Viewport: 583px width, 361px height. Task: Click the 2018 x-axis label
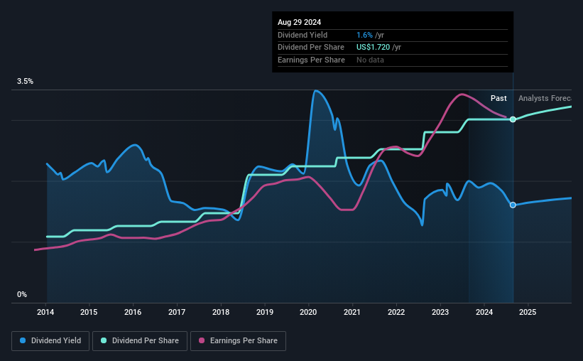tap(221, 312)
